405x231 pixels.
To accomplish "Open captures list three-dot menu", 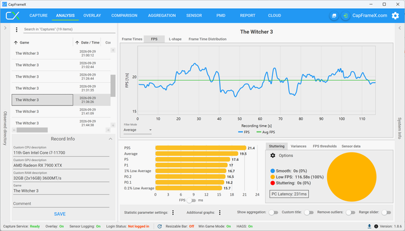I will (x=16, y=30).
